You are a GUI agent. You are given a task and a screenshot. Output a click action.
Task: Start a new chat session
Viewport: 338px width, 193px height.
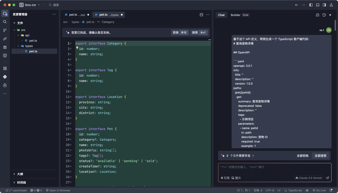(318, 15)
